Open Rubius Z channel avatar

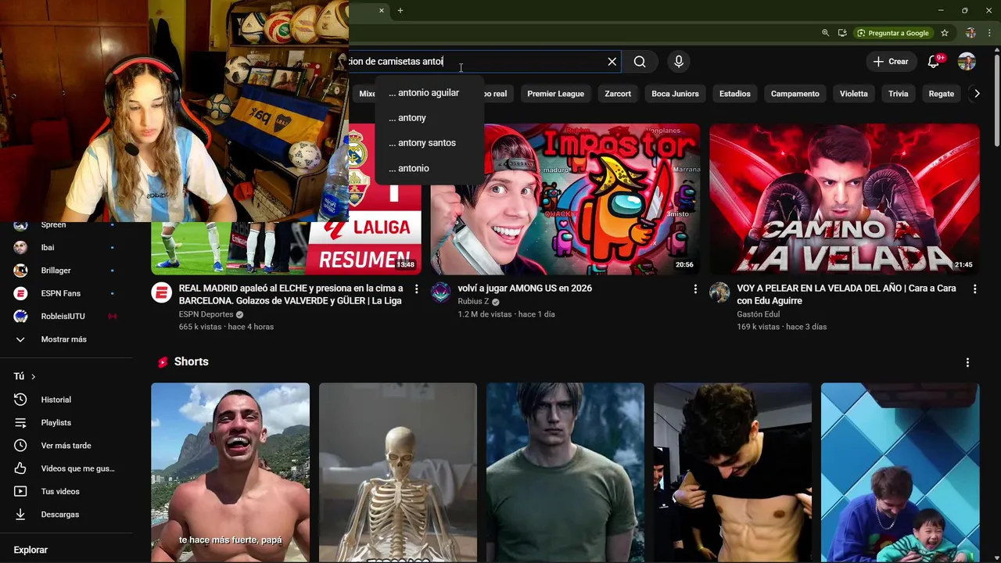(440, 292)
